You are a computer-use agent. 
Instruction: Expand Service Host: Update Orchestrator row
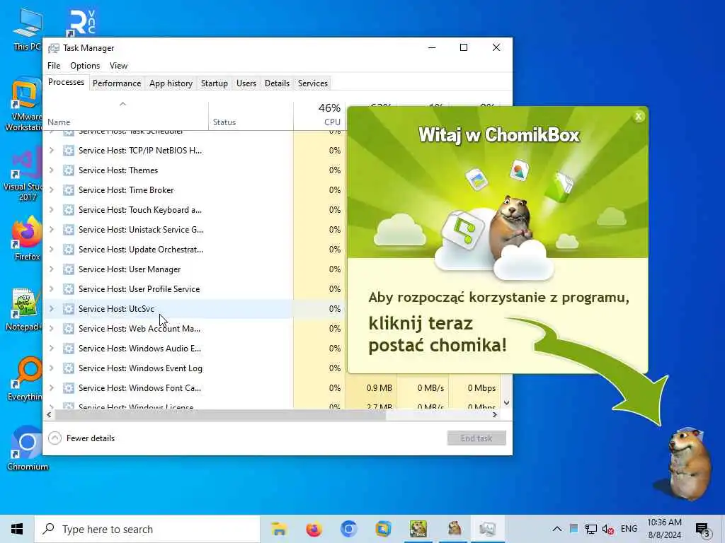tap(51, 250)
